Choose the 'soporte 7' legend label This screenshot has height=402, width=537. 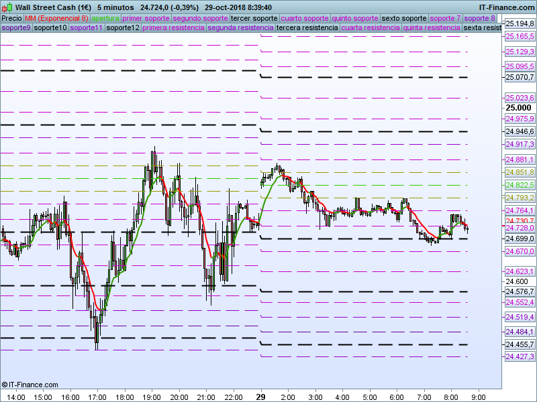click(445, 18)
